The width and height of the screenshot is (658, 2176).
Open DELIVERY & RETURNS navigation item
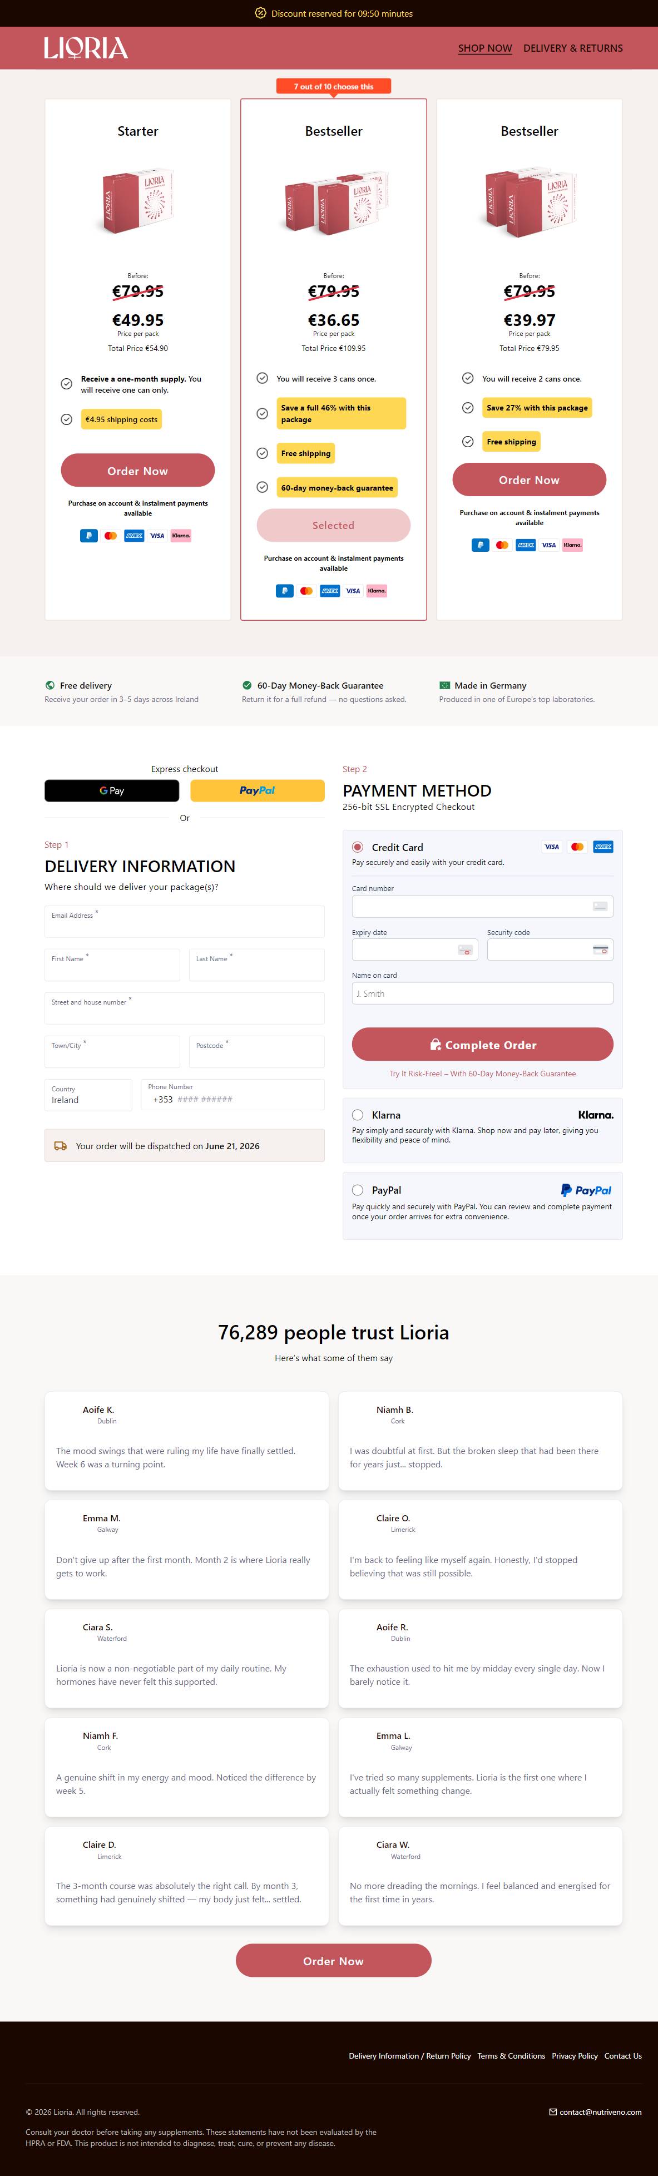[x=573, y=48]
